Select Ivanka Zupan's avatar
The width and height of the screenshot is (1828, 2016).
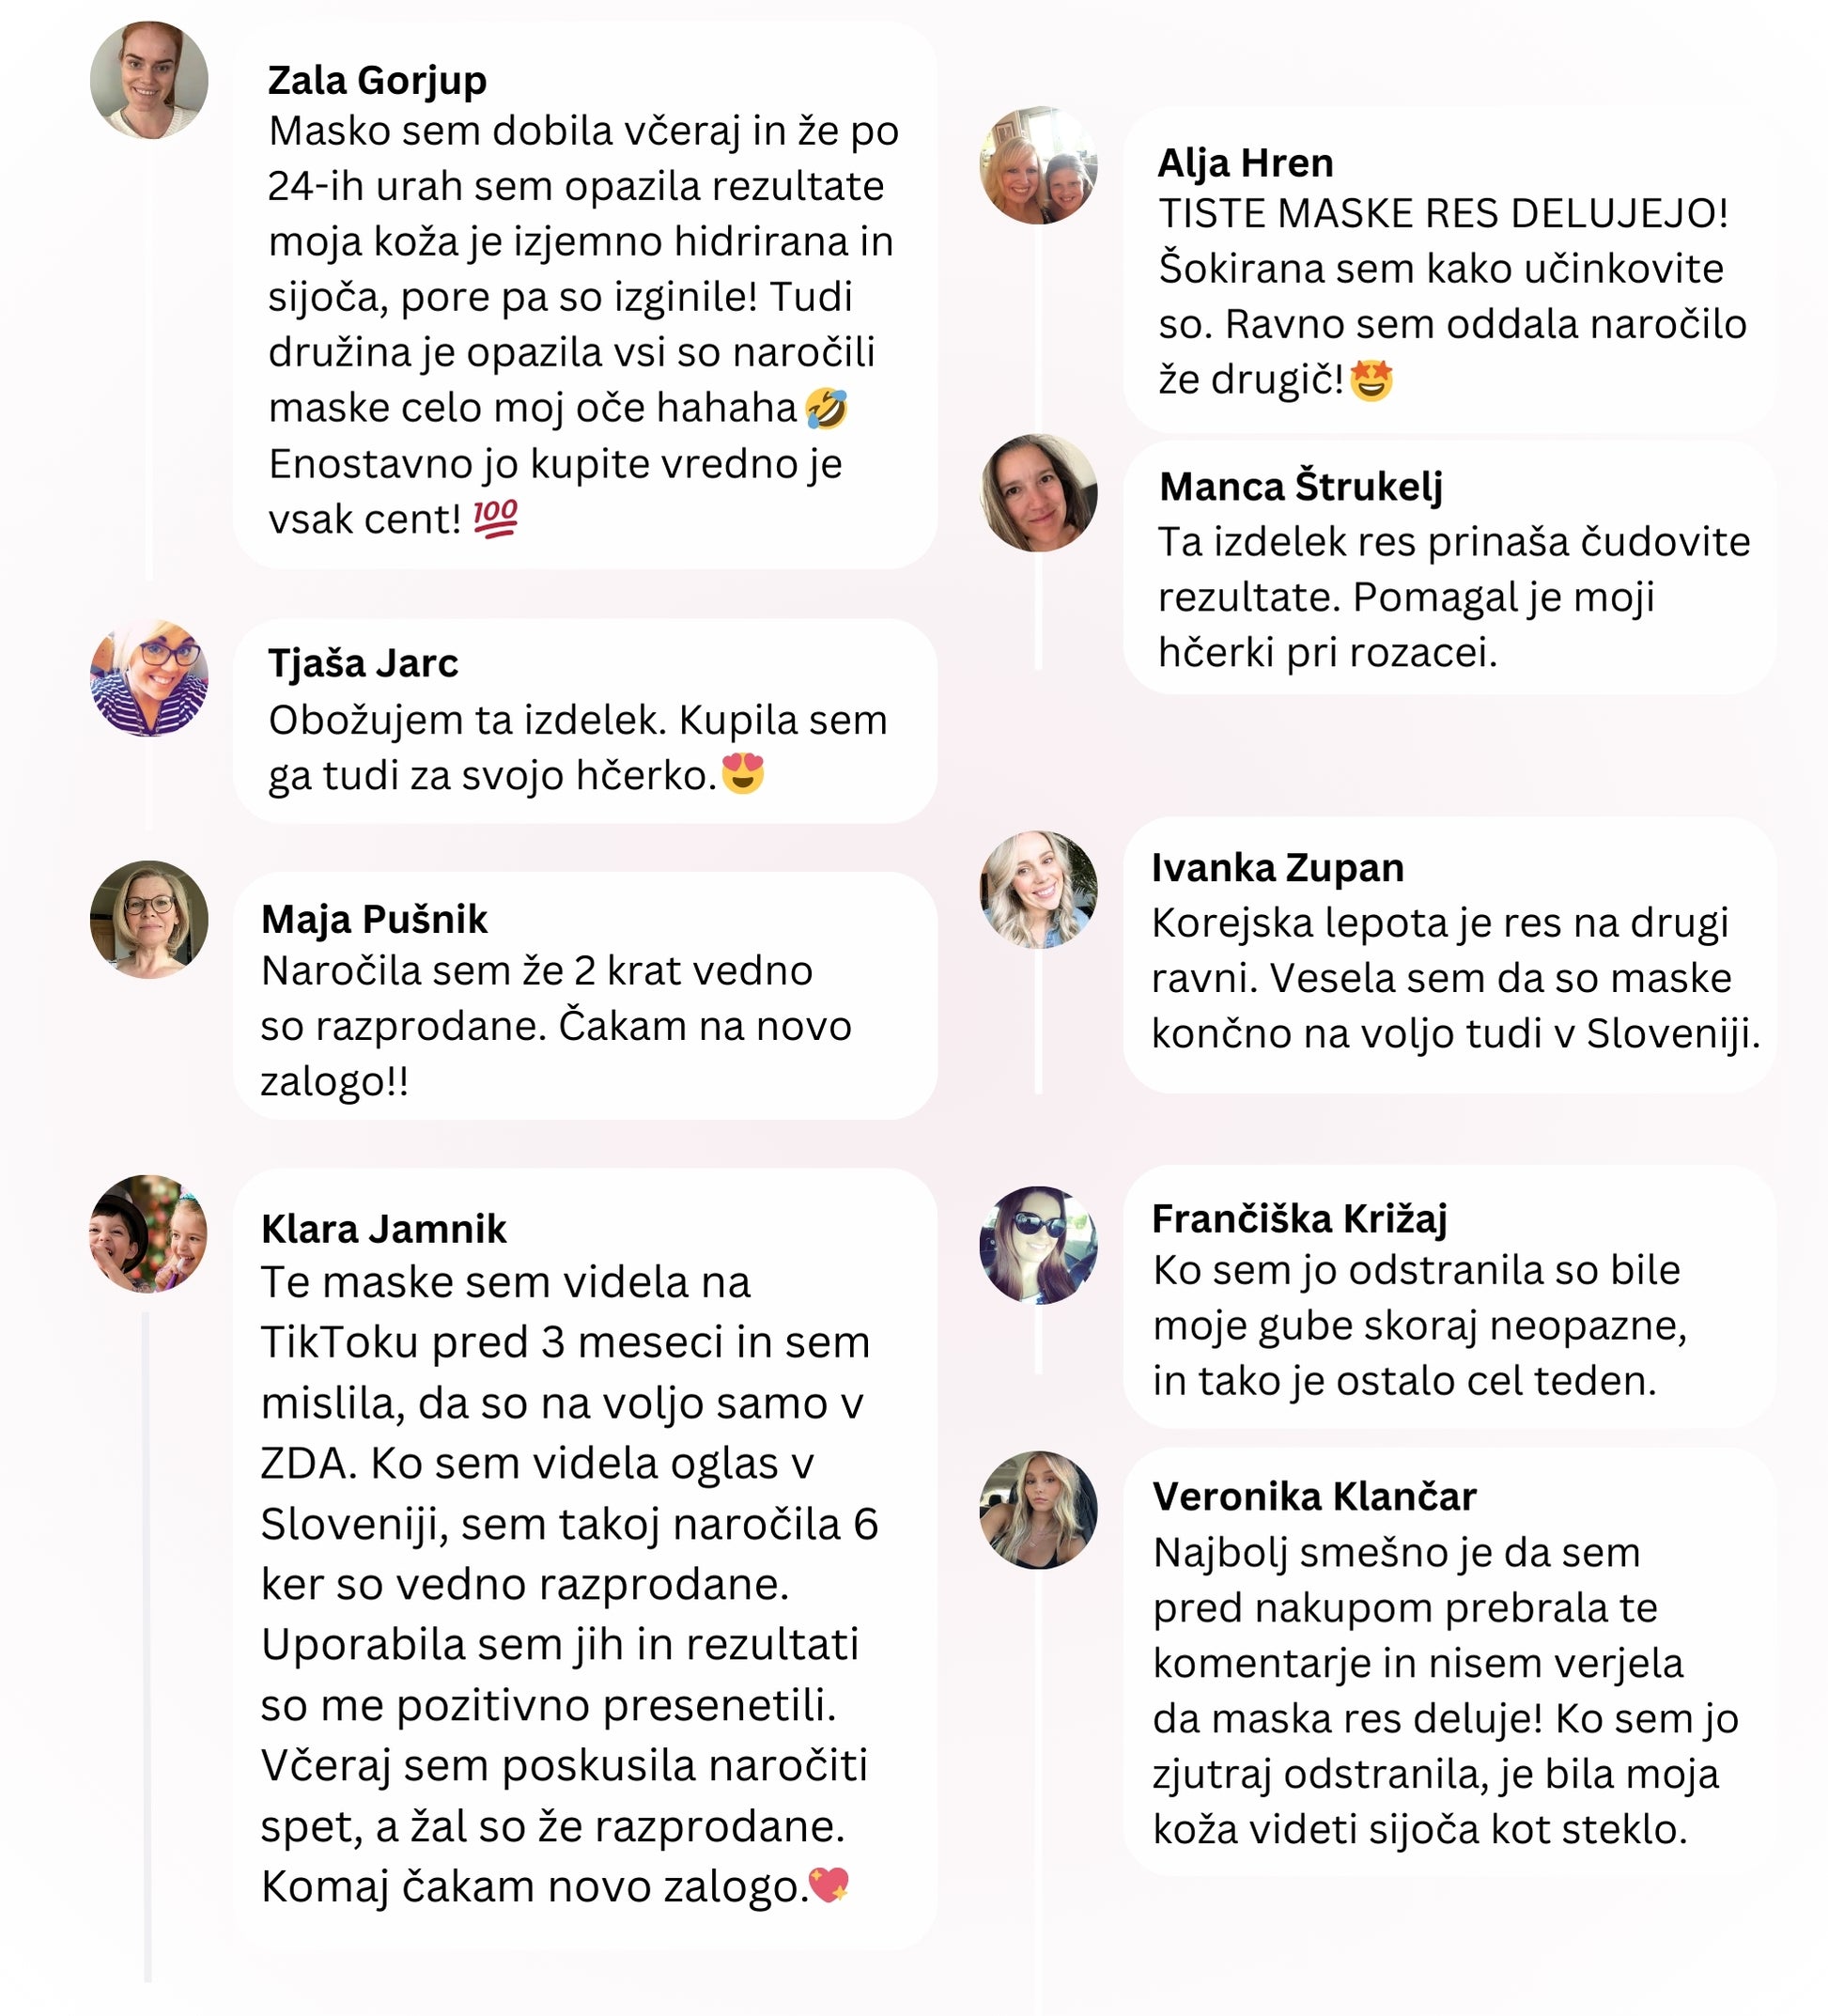[x=1038, y=889]
